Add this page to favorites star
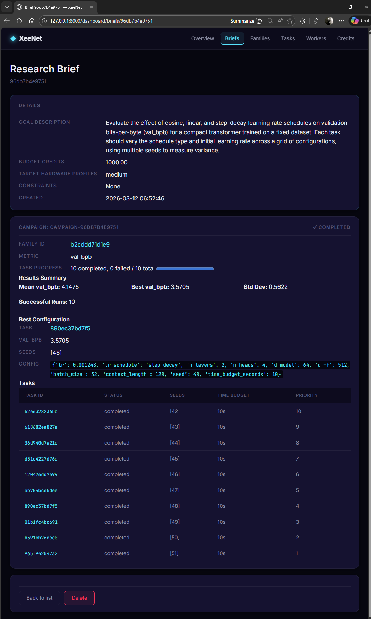Screen dimensions: 371x619 [290, 21]
